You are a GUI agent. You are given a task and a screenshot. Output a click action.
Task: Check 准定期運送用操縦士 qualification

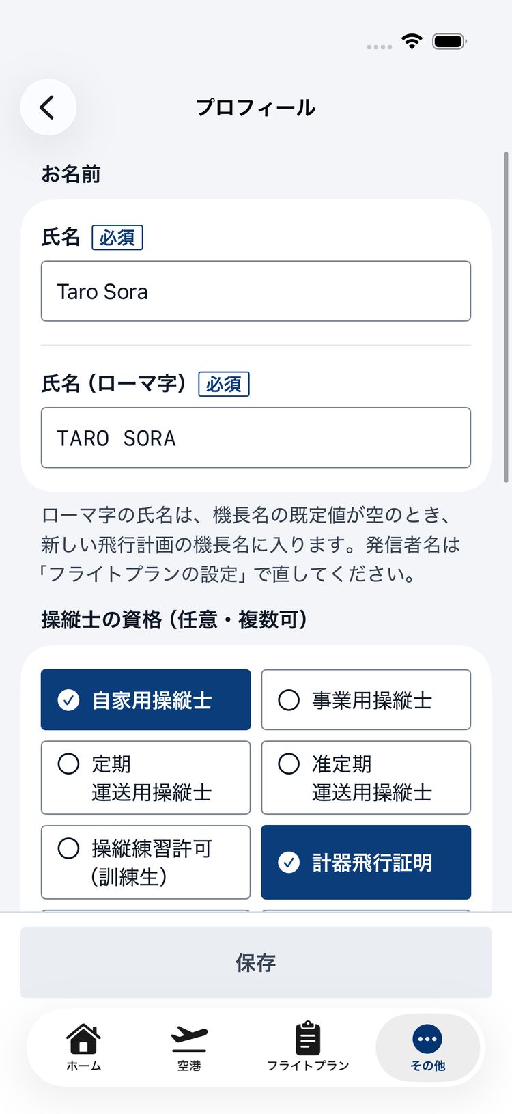[x=366, y=778]
